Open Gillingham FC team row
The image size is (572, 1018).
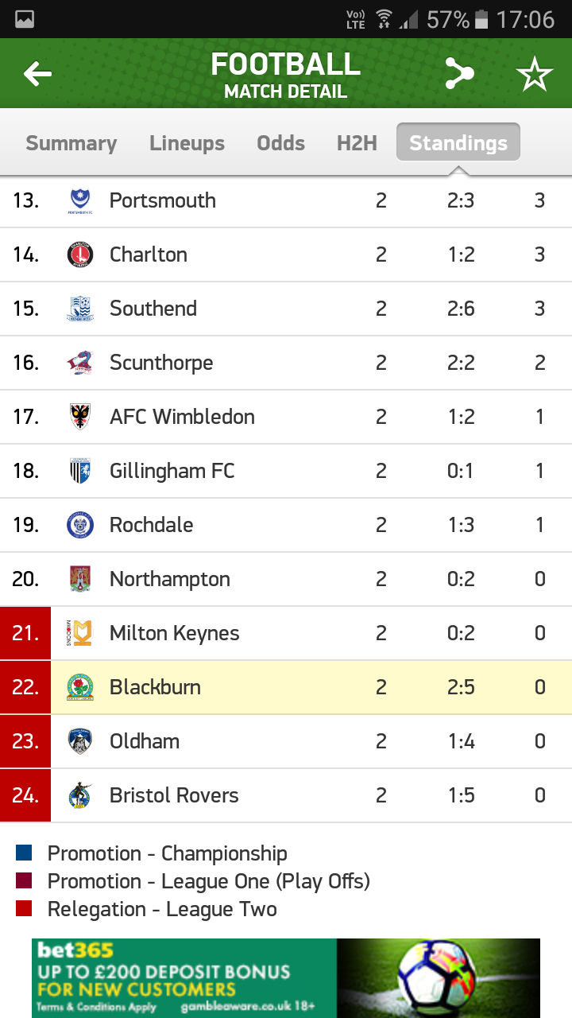tap(172, 472)
